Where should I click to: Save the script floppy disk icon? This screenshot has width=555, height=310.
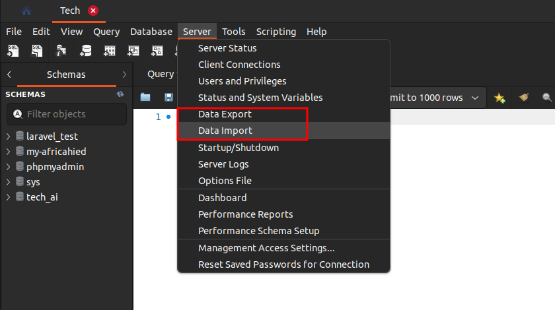pos(169,97)
